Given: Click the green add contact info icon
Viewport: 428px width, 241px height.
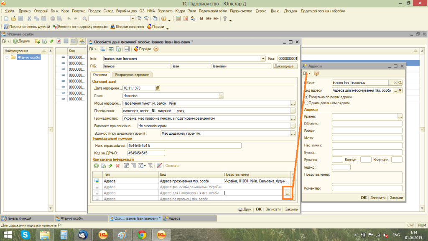Looking at the screenshot, I should click(x=96, y=166).
